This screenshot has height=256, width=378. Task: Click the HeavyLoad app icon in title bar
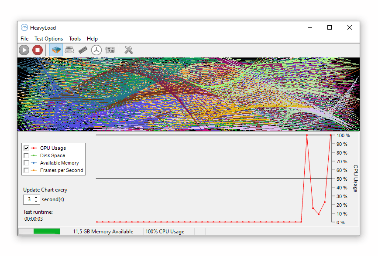tap(24, 27)
